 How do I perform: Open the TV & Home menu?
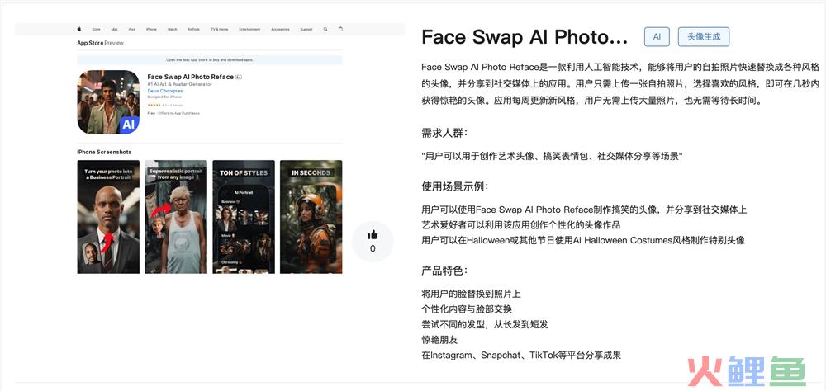coord(220,29)
